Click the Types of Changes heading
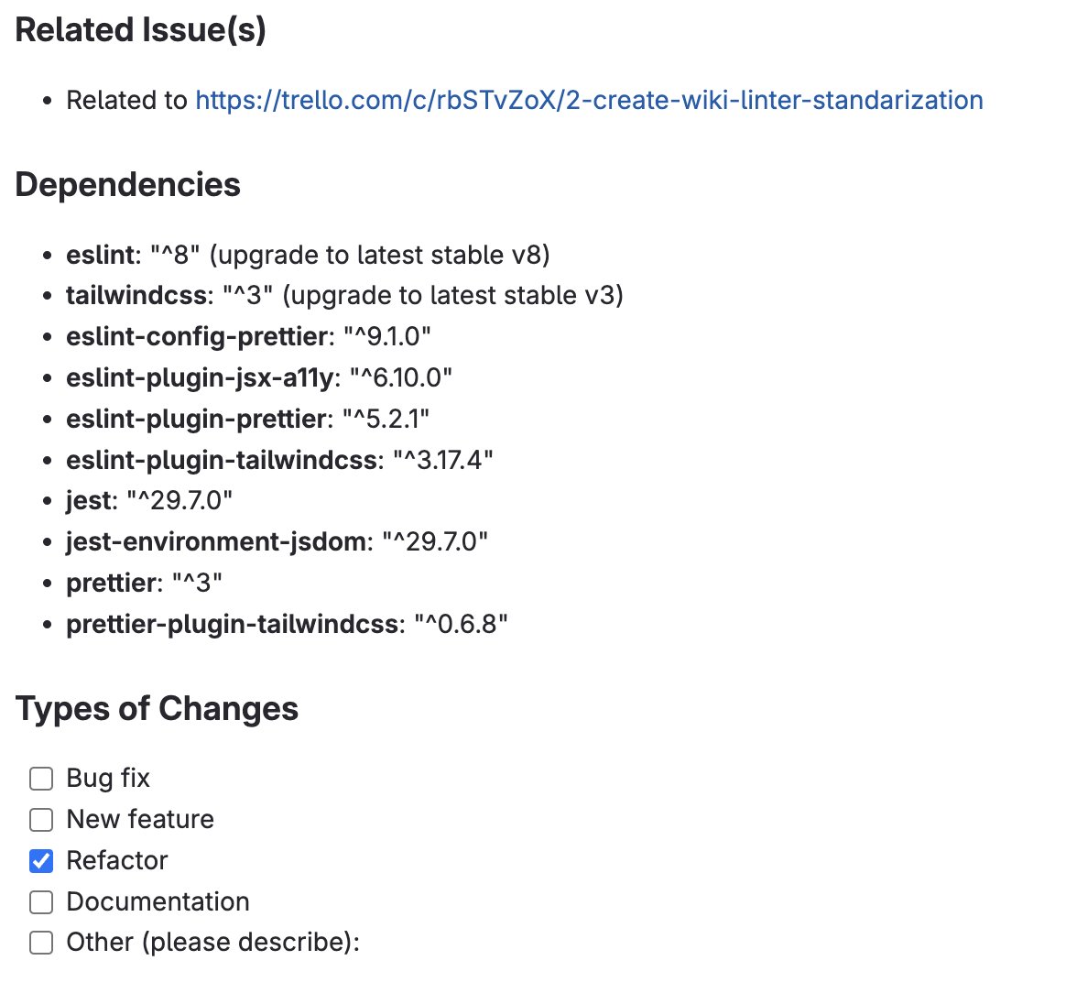Screen dimensions: 1066x1004 tap(157, 708)
